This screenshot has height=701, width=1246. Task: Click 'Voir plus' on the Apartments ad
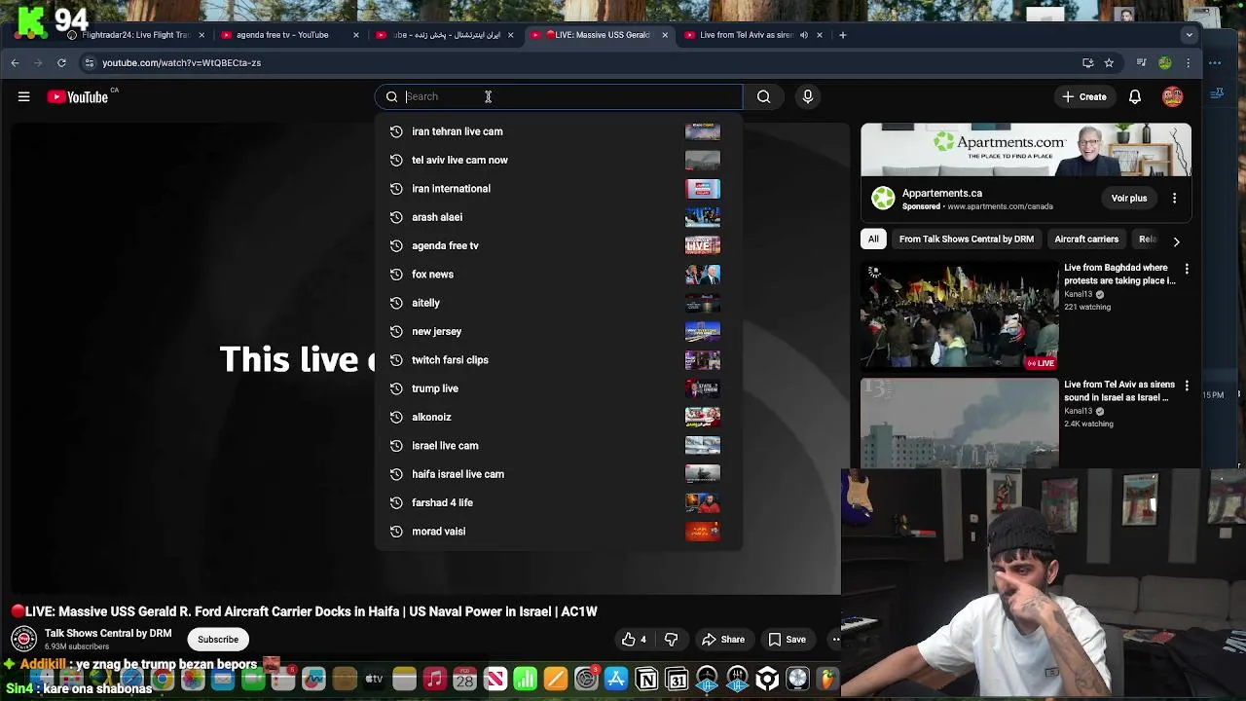pyautogui.click(x=1129, y=199)
